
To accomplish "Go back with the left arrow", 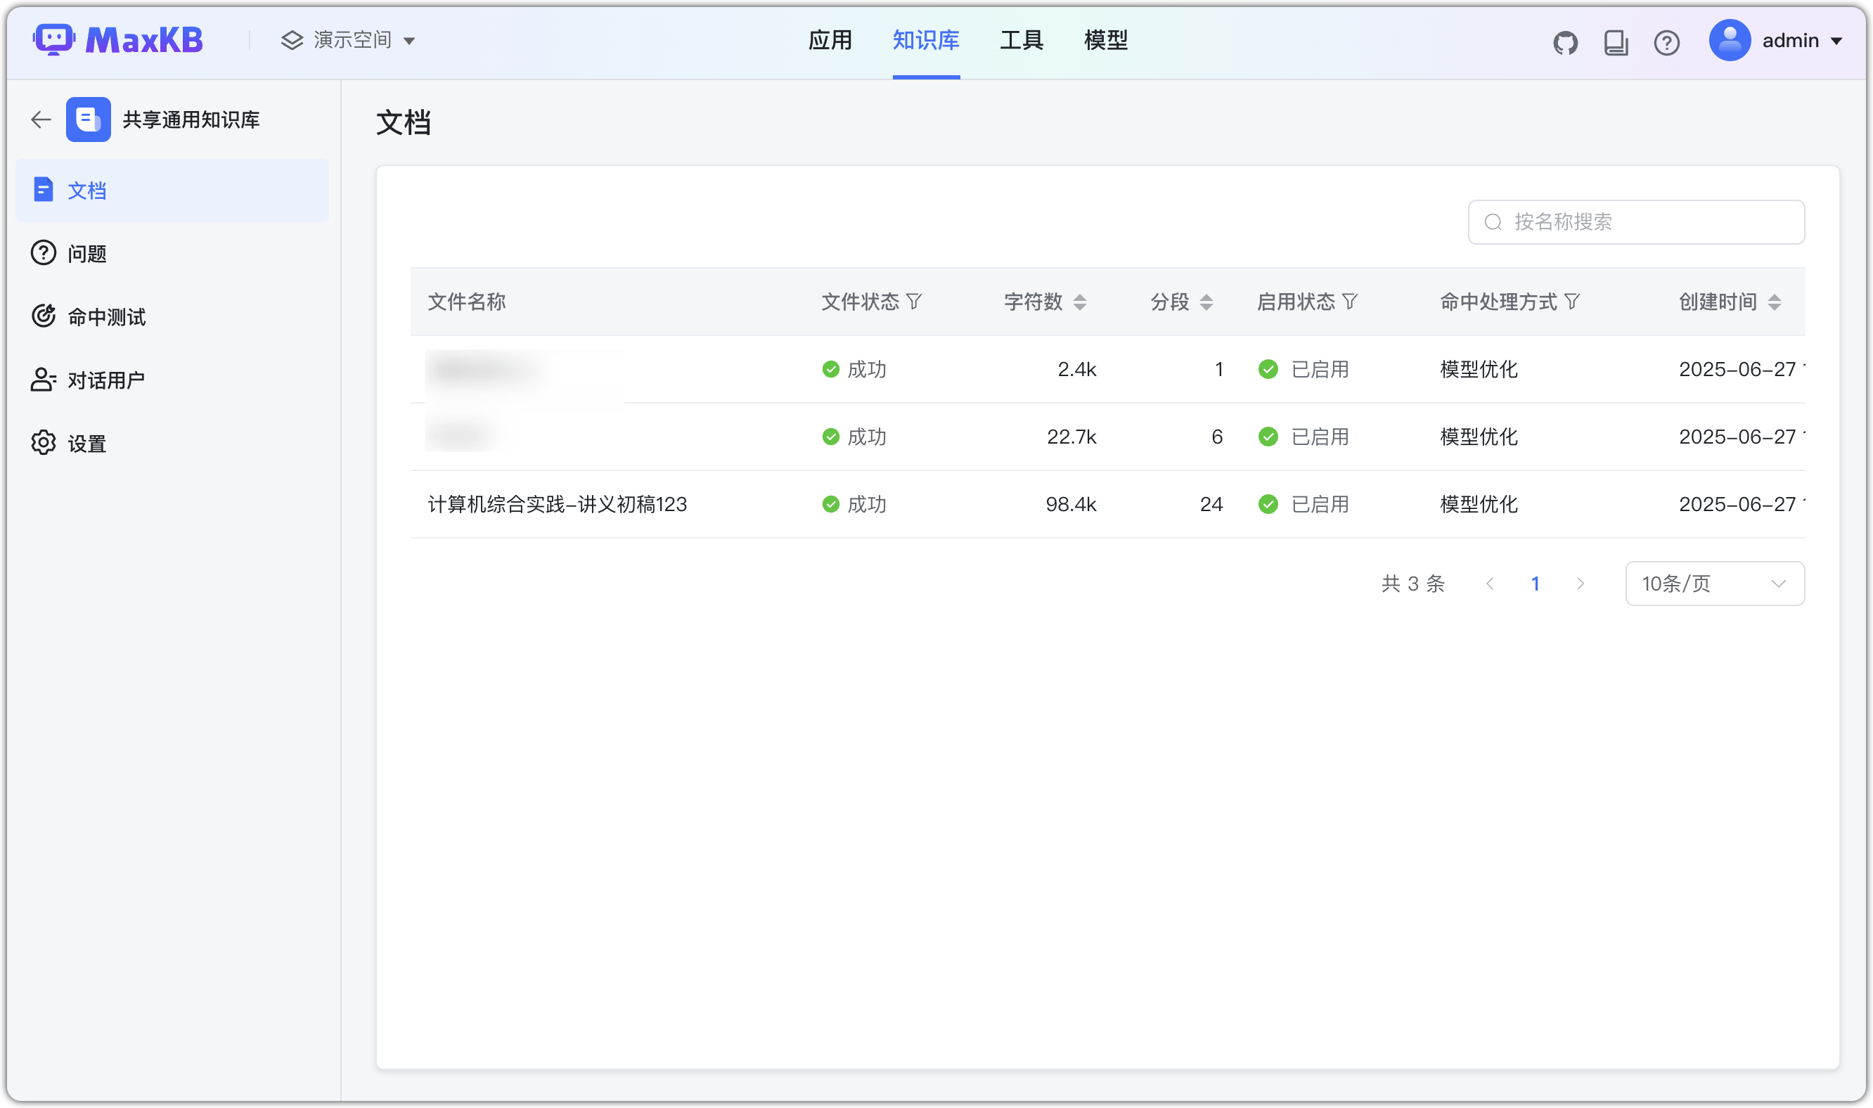I will click(40, 120).
